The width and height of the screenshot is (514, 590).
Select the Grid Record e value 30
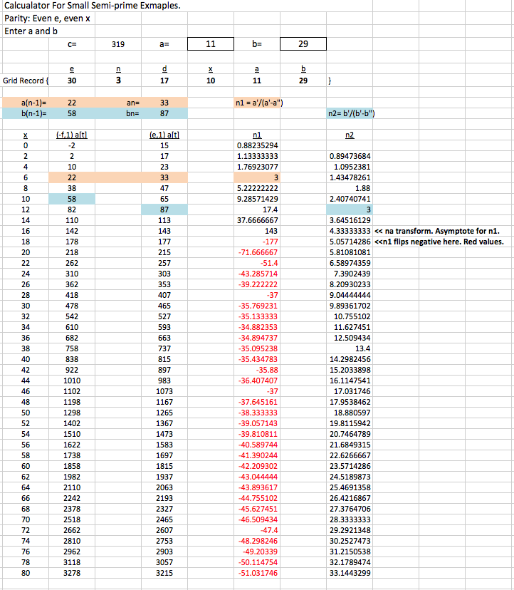[72, 81]
